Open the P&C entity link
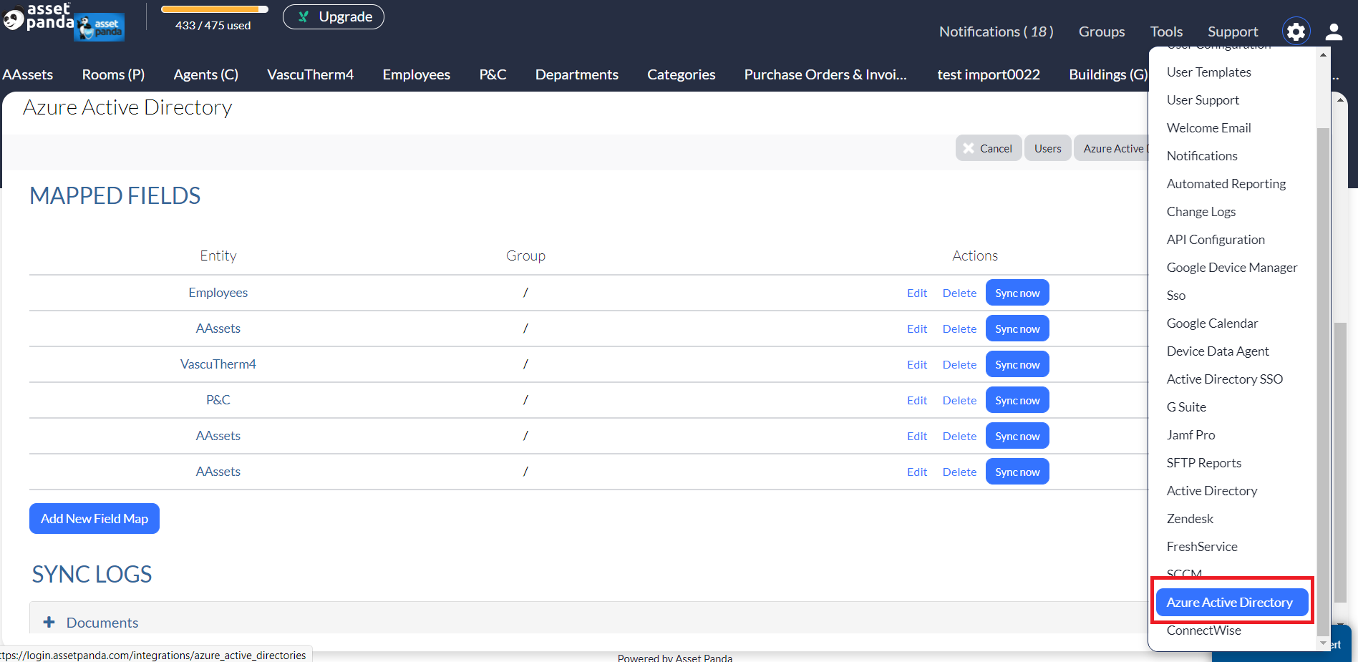This screenshot has height=662, width=1358. [x=218, y=399]
